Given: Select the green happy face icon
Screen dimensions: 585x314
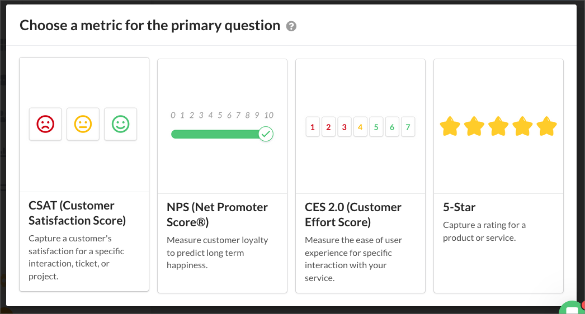Looking at the screenshot, I should pos(120,124).
